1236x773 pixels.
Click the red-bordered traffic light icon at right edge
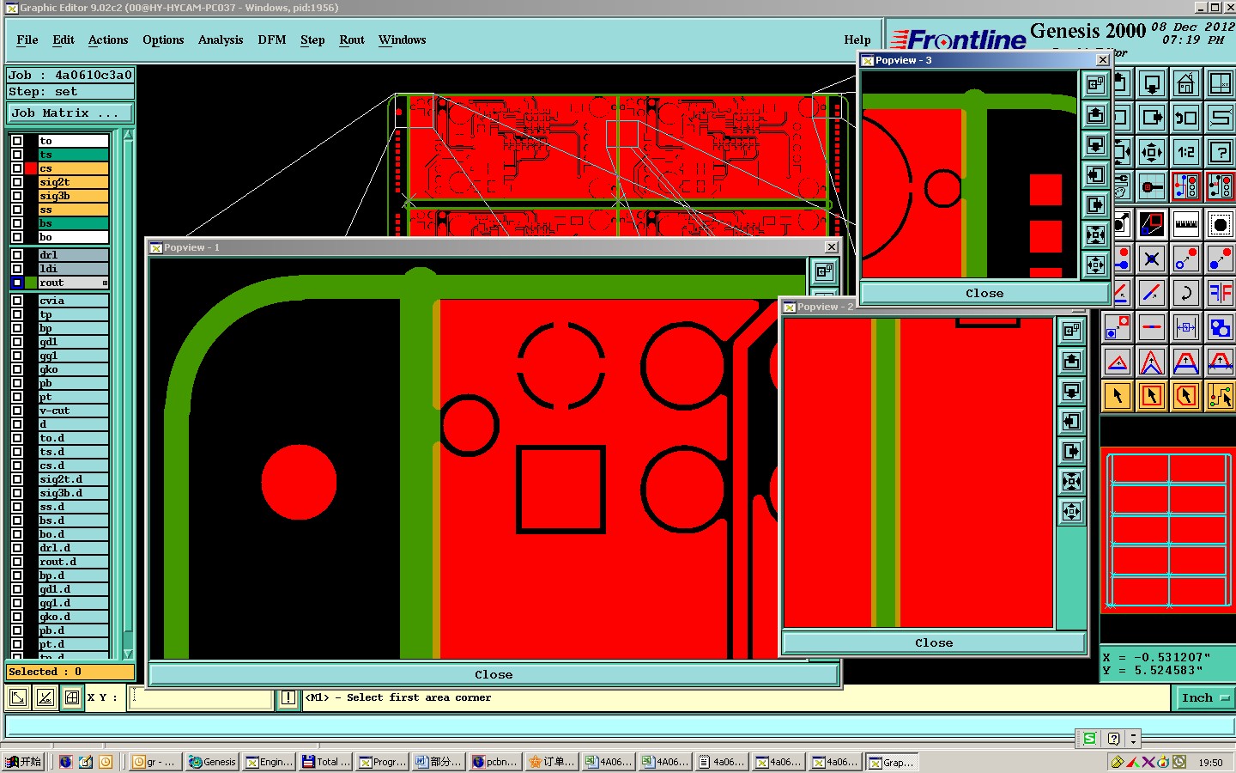[x=1220, y=186]
